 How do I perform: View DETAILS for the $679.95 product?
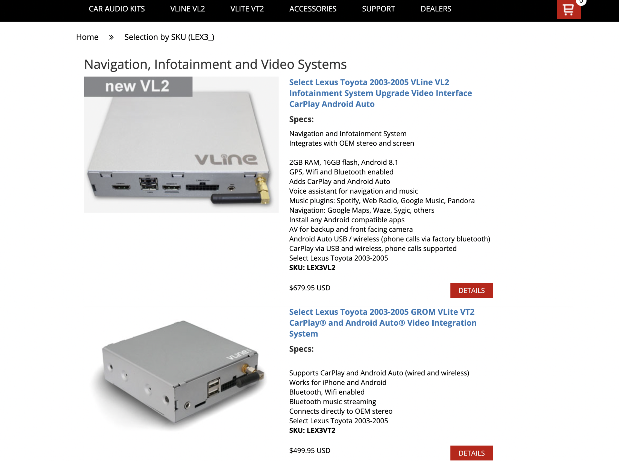471,290
